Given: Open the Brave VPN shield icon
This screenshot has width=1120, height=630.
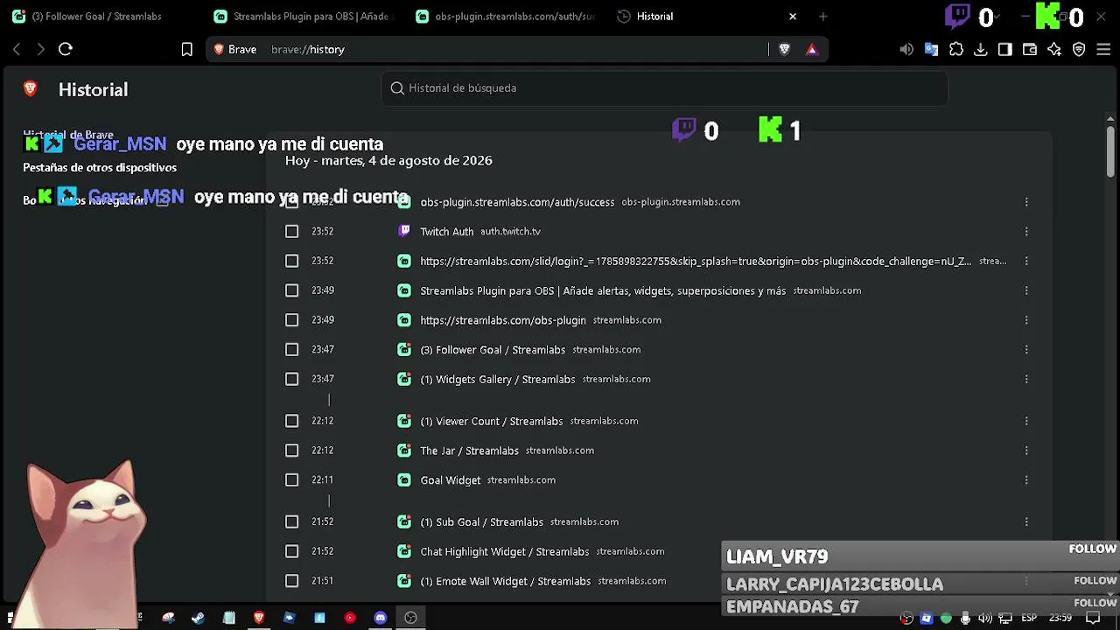Looking at the screenshot, I should pyautogui.click(x=1079, y=50).
